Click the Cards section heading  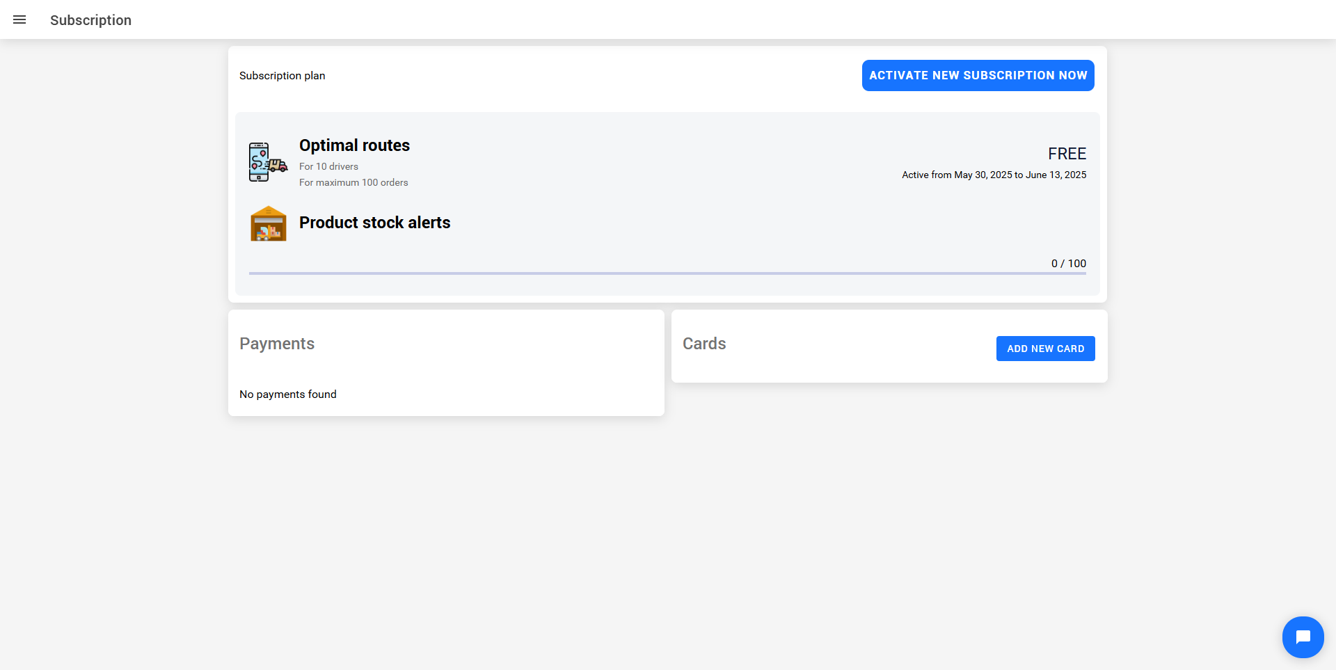click(703, 344)
